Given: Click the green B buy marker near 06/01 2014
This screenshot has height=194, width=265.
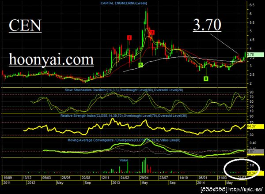Looking at the screenshot, I should 206,78.
